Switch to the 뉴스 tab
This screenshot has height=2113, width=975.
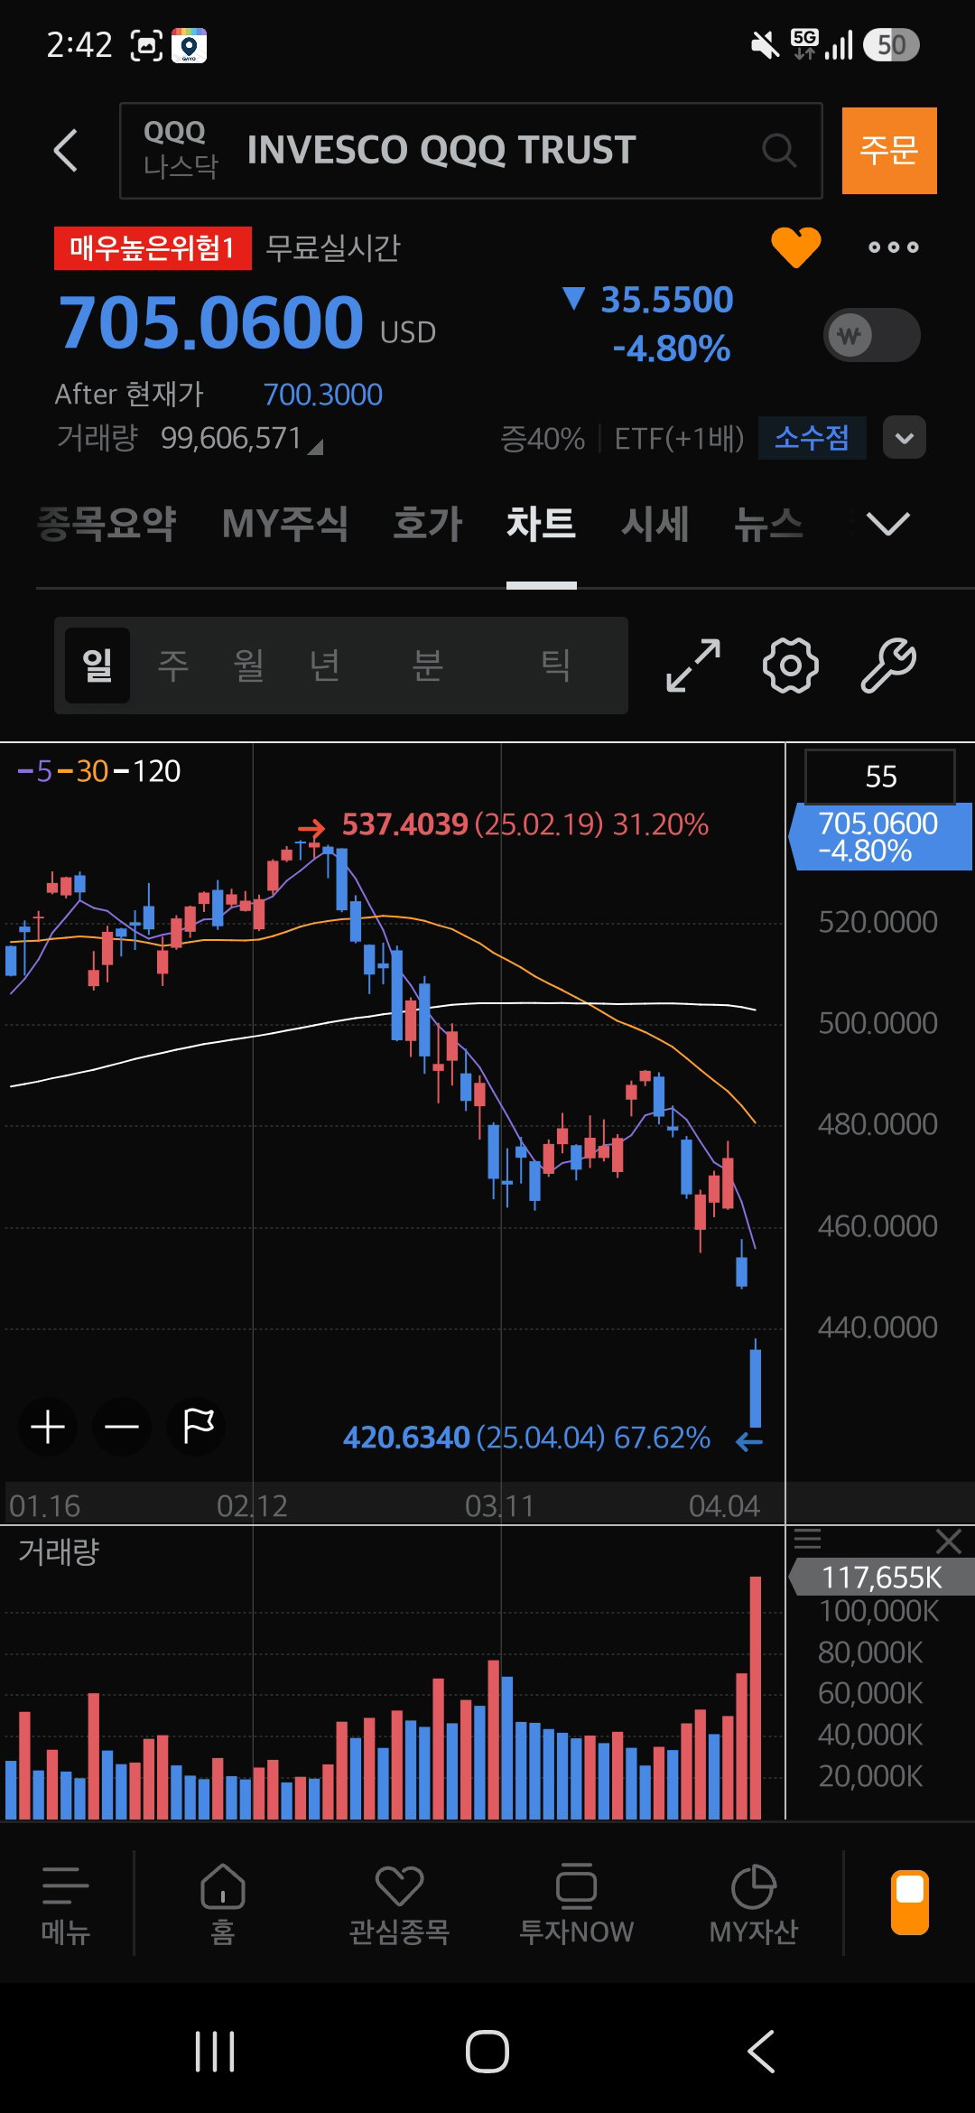[x=768, y=524]
